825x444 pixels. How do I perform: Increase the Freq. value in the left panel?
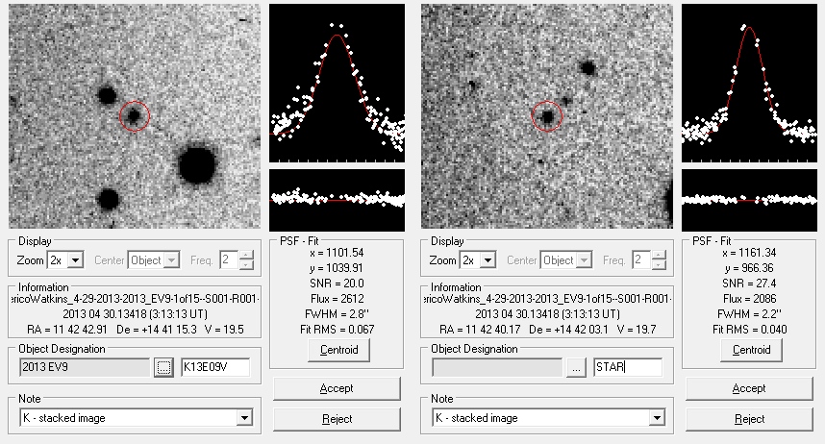click(x=247, y=256)
